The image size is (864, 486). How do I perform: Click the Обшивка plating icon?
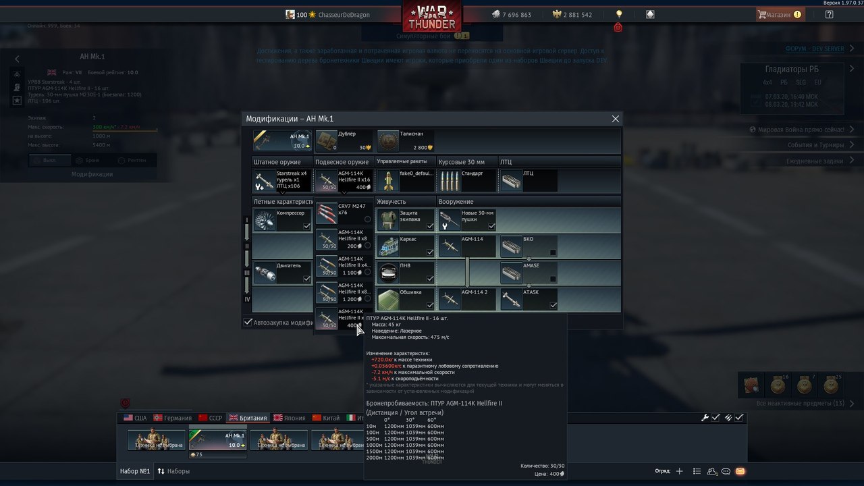[388, 299]
